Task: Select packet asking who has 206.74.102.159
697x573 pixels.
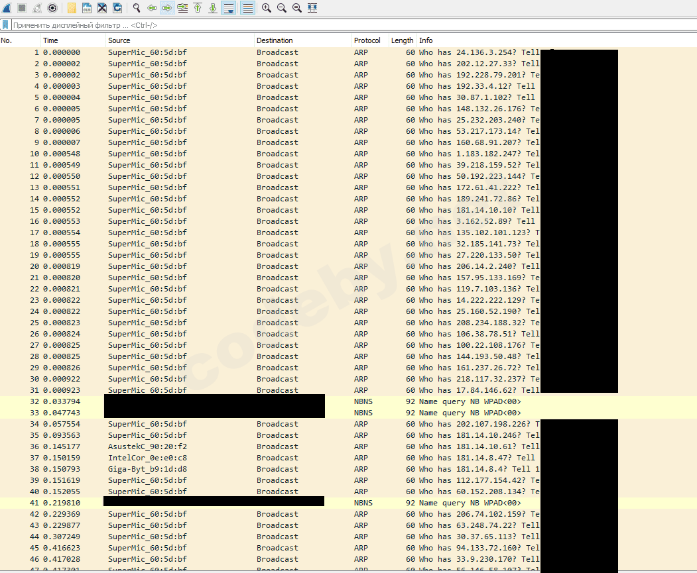Action: (349, 514)
